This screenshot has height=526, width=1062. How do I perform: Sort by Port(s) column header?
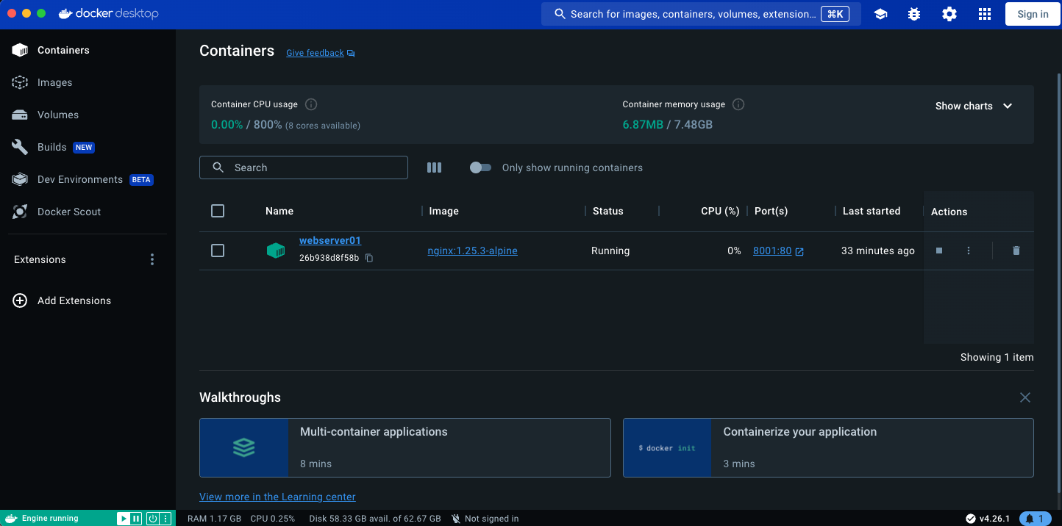click(x=771, y=211)
